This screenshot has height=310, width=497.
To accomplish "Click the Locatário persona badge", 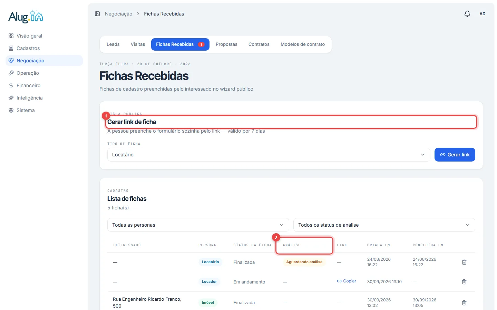I will [x=210, y=262].
